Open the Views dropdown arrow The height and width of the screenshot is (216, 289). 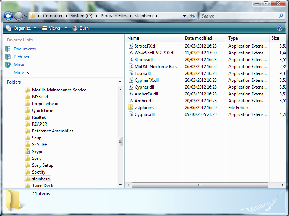(66, 28)
